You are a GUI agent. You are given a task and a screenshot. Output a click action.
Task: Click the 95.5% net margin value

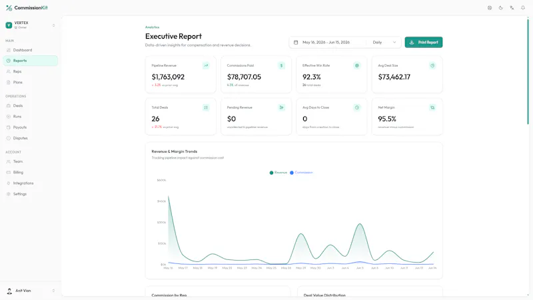[x=387, y=119]
